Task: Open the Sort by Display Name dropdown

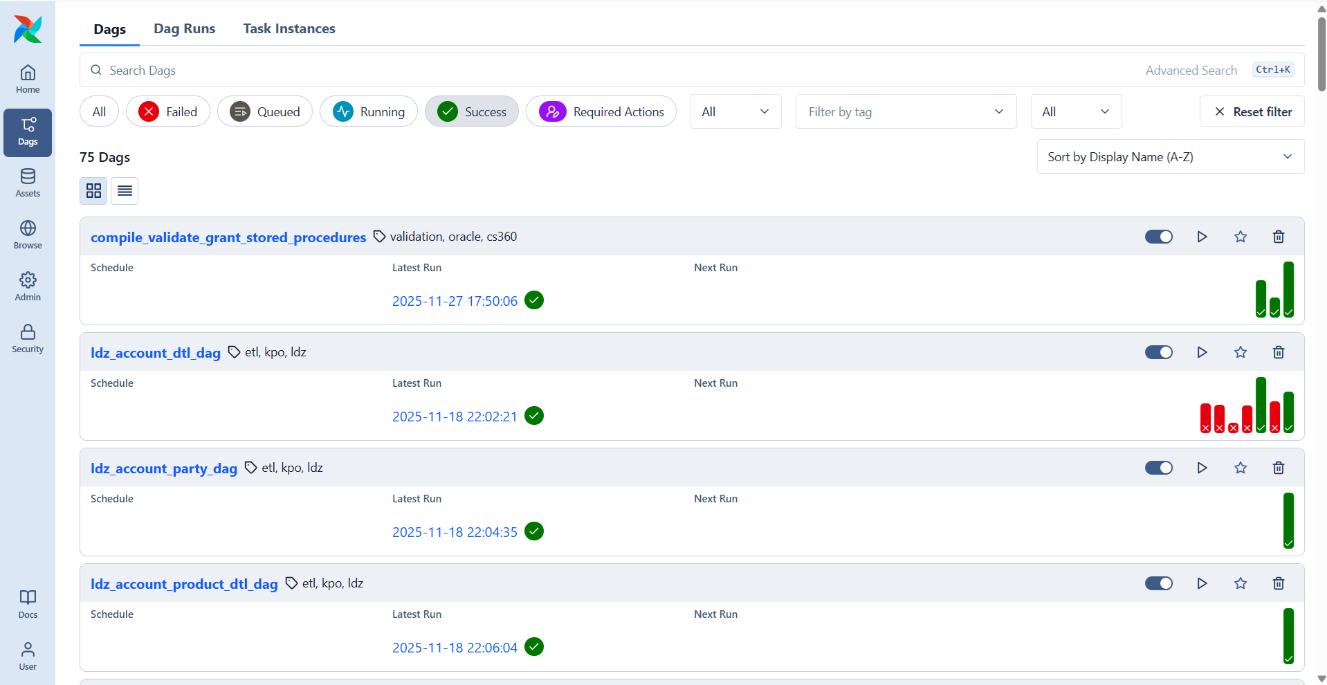Action: tap(1170, 157)
